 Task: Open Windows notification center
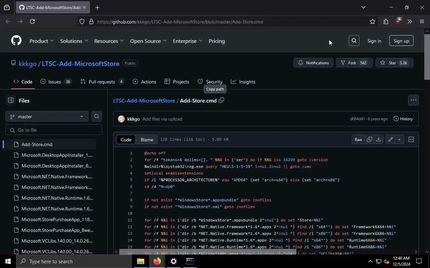[x=419, y=261]
